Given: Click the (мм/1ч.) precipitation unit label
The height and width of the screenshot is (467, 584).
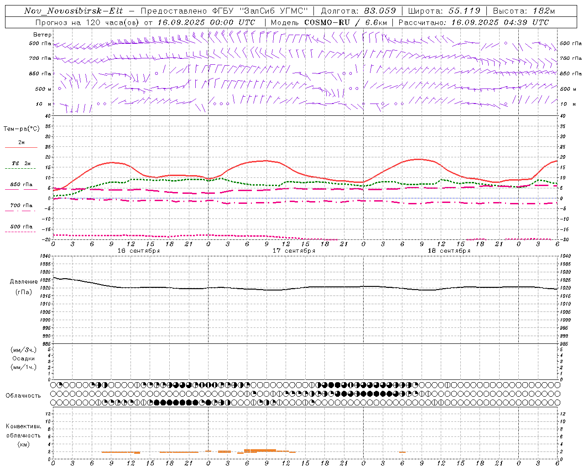Looking at the screenshot, I should click(24, 367).
